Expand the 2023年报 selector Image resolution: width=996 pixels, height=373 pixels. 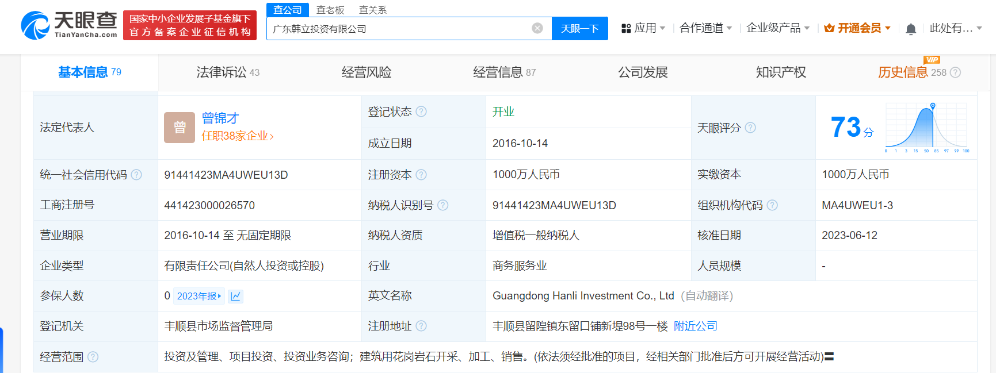(x=199, y=296)
